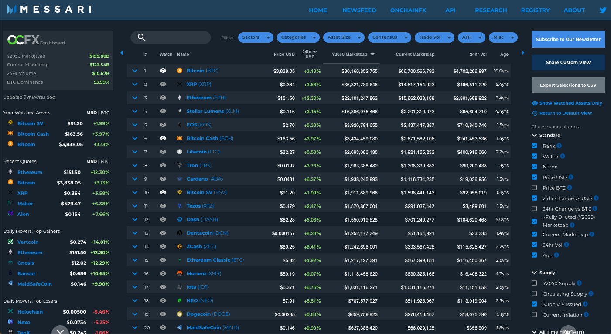Collapse the Supply columns section
The width and height of the screenshot is (611, 334).
[x=534, y=273]
